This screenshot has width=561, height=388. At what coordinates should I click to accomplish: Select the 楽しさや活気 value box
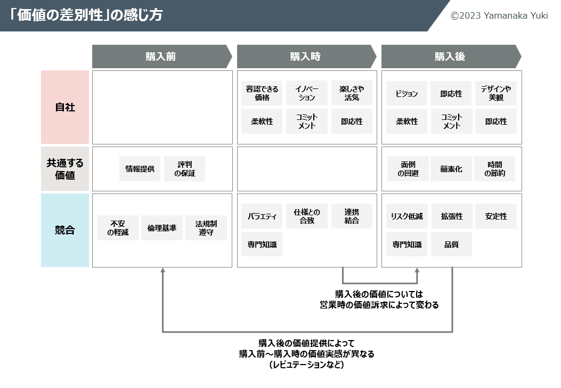pyautogui.click(x=352, y=93)
